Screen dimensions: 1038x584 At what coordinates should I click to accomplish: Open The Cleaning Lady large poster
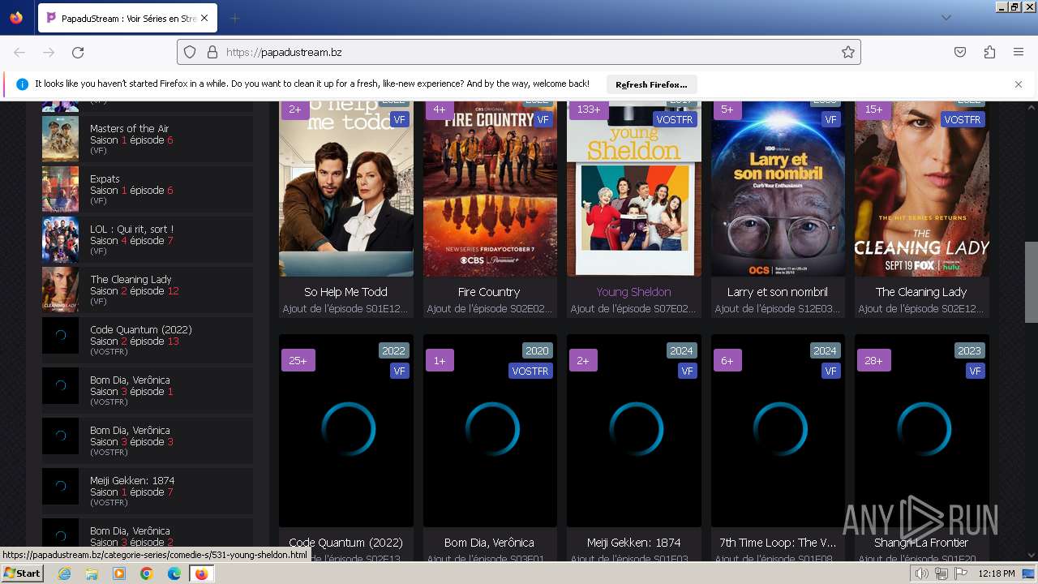[922, 188]
